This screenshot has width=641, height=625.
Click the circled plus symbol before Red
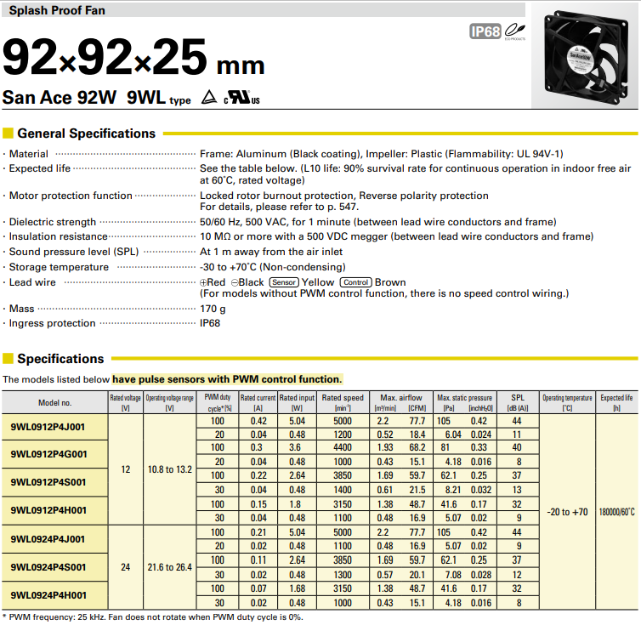(x=203, y=282)
